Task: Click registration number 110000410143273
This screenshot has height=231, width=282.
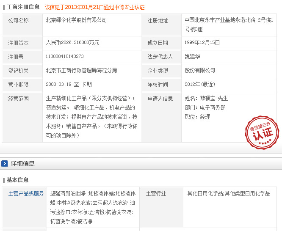Action: pyautogui.click(x=64, y=56)
